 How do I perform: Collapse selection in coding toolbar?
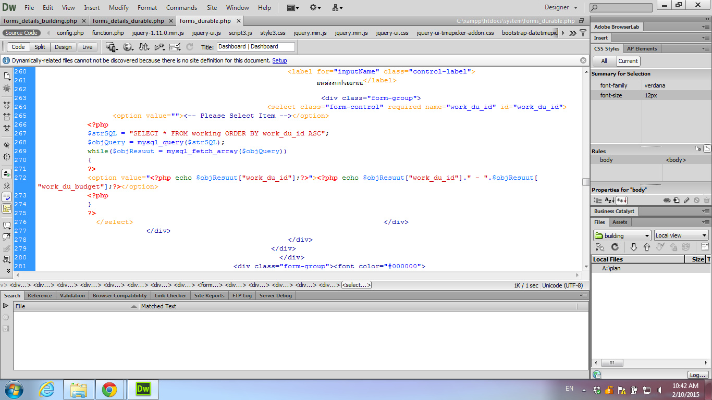[x=7, y=116]
